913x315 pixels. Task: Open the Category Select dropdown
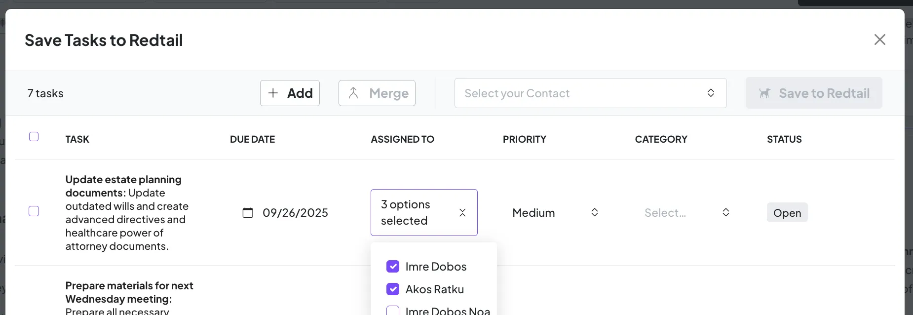(x=686, y=212)
